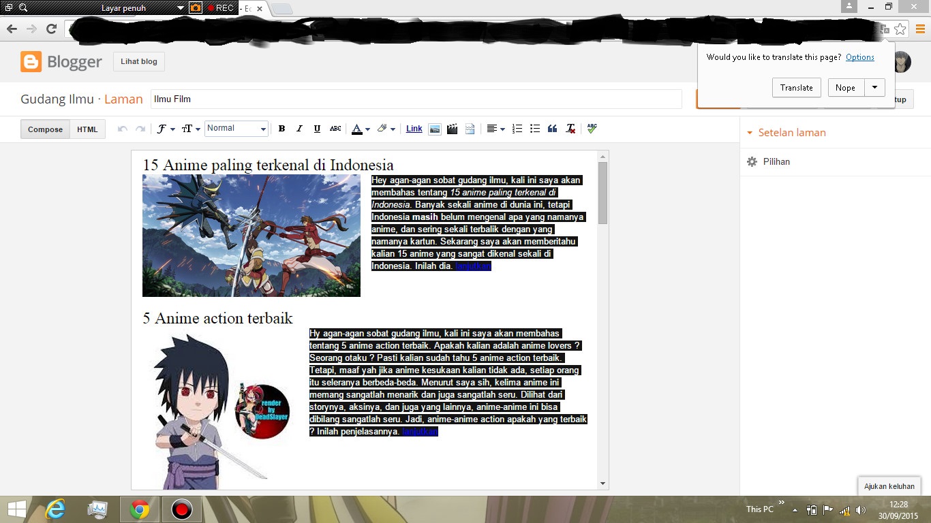Go back with browser back arrow
This screenshot has height=523, width=931.
pos(12,29)
